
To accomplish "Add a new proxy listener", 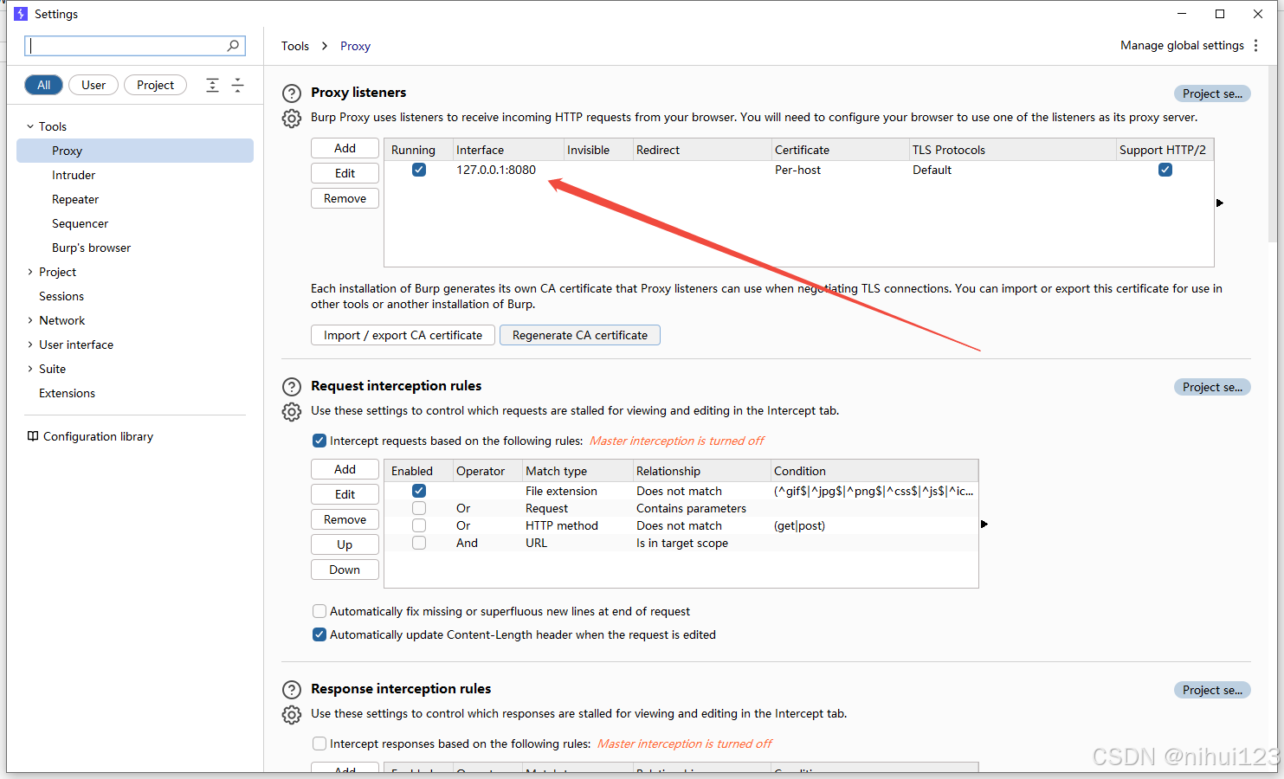I will (x=345, y=148).
